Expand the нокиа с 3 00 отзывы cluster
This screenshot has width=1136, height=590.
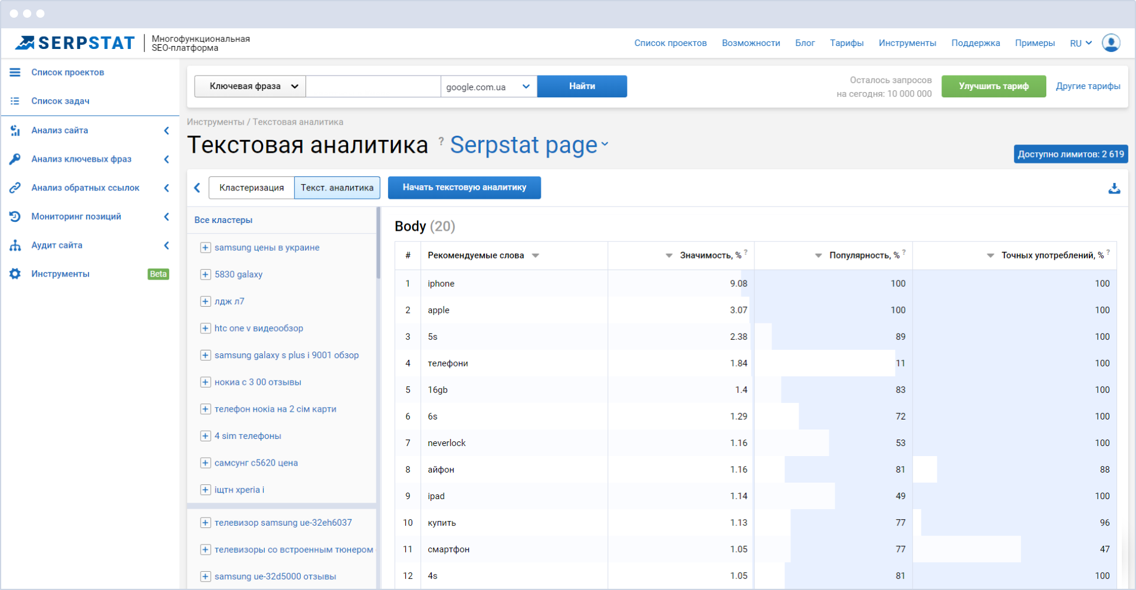[205, 382]
